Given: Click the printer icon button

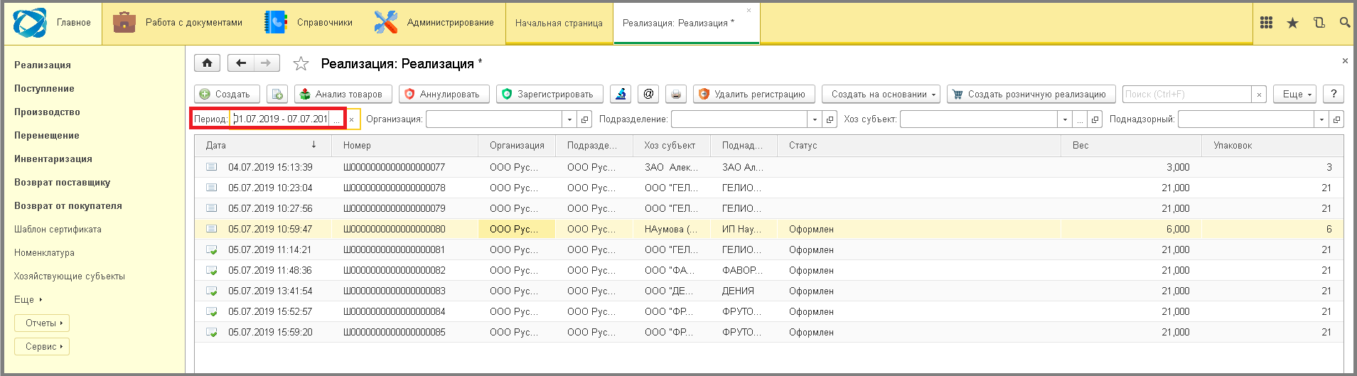Looking at the screenshot, I should pyautogui.click(x=676, y=94).
